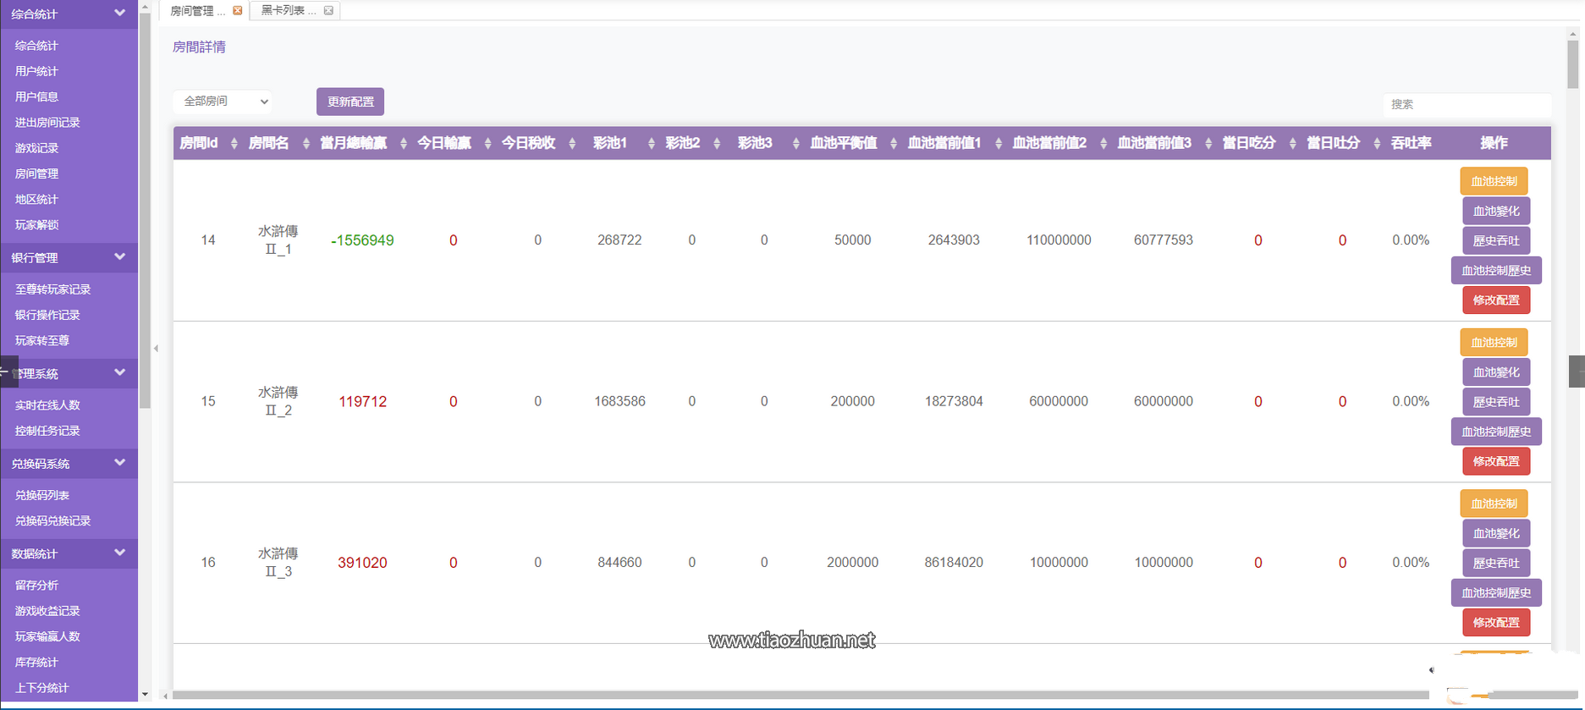This screenshot has width=1585, height=710.
Task: Toggle the 兑换码系统 section chevron
Action: click(119, 463)
